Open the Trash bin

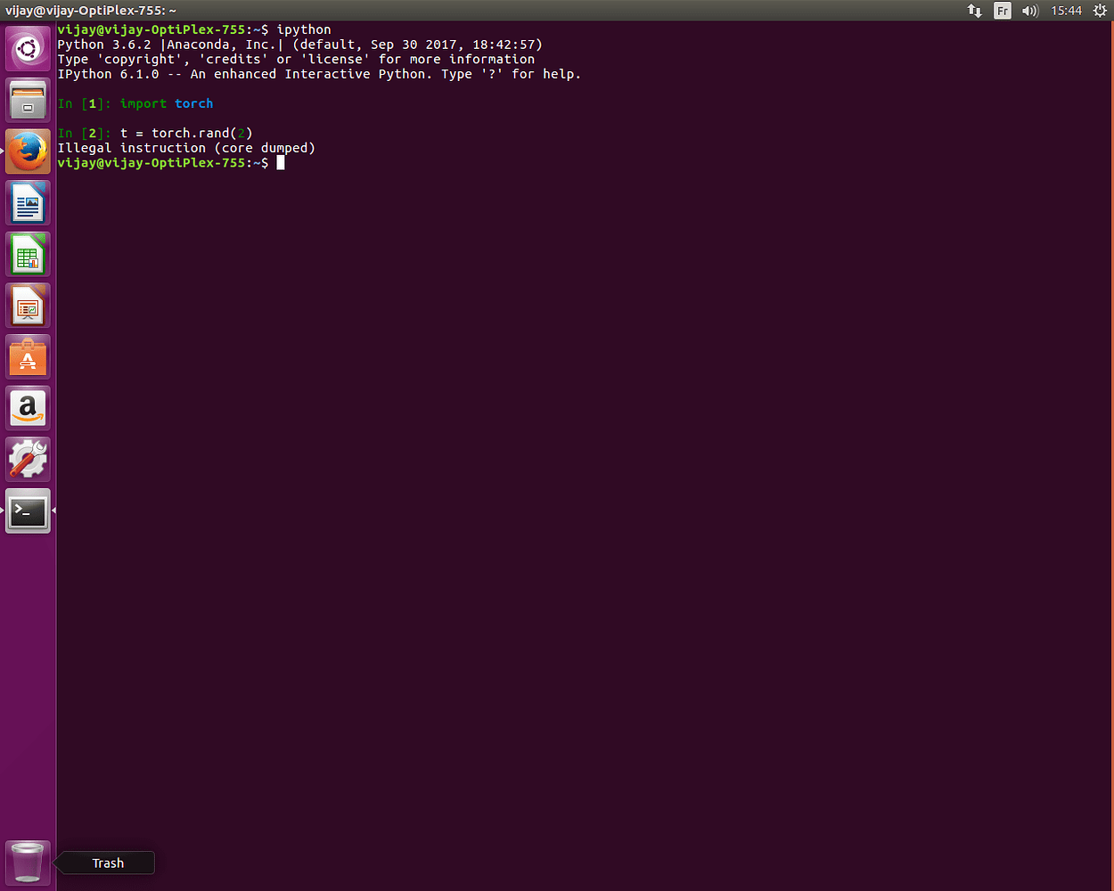tap(28, 862)
